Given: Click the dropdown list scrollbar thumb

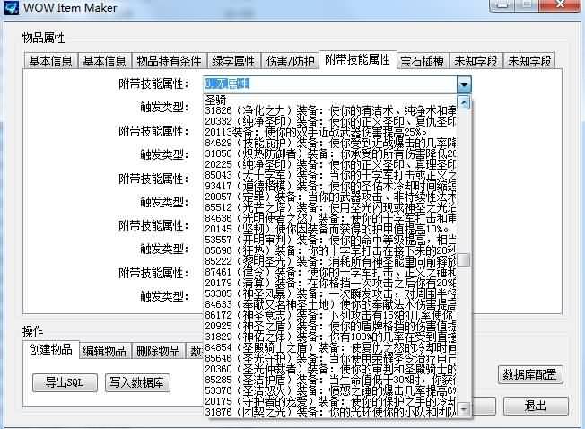Looking at the screenshot, I should (463, 260).
